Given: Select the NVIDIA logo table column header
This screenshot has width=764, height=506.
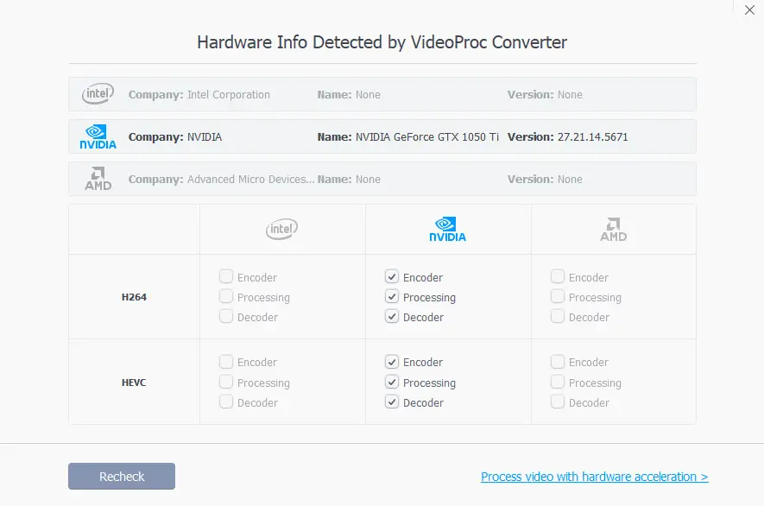Looking at the screenshot, I should [447, 229].
